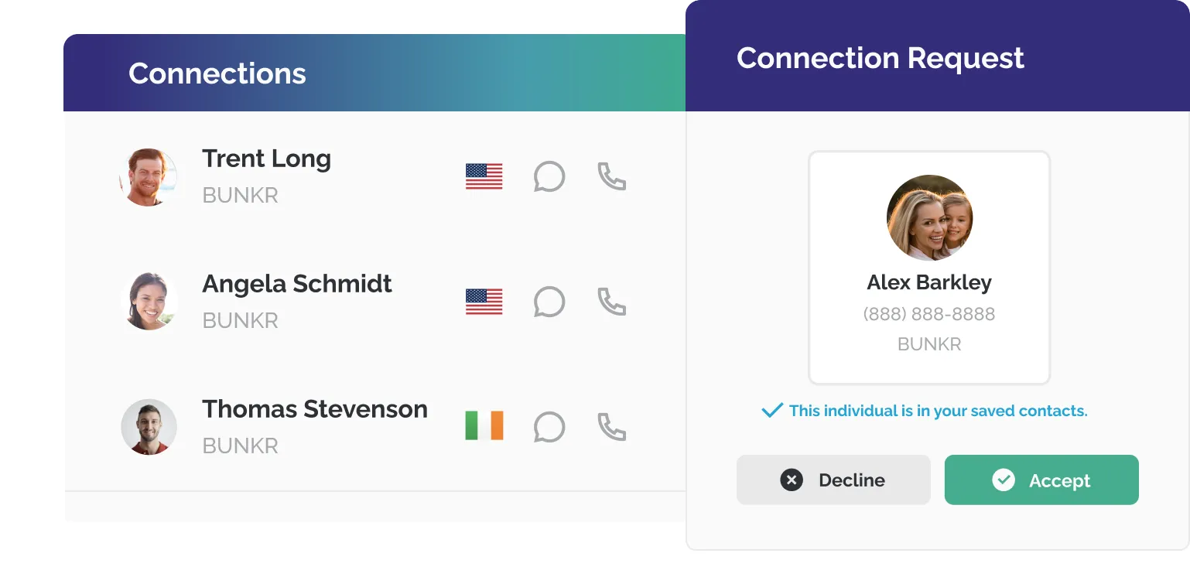Viewport: 1190px width, 577px height.
Task: Select the Trent Long contact name
Action: [x=266, y=159]
